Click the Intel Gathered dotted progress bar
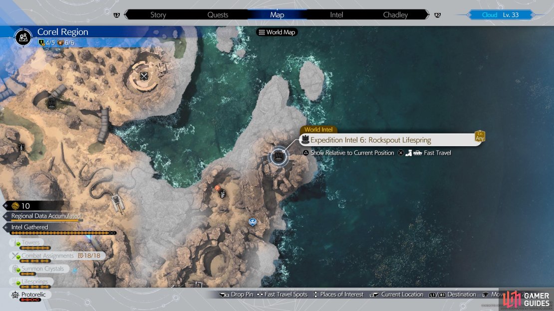The height and width of the screenshot is (311, 554). pos(63,233)
